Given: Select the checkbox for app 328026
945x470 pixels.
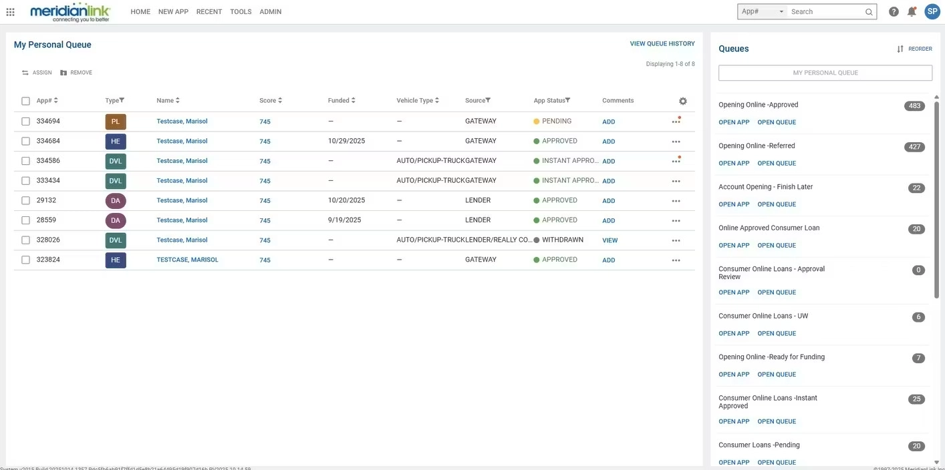Looking at the screenshot, I should (25, 240).
